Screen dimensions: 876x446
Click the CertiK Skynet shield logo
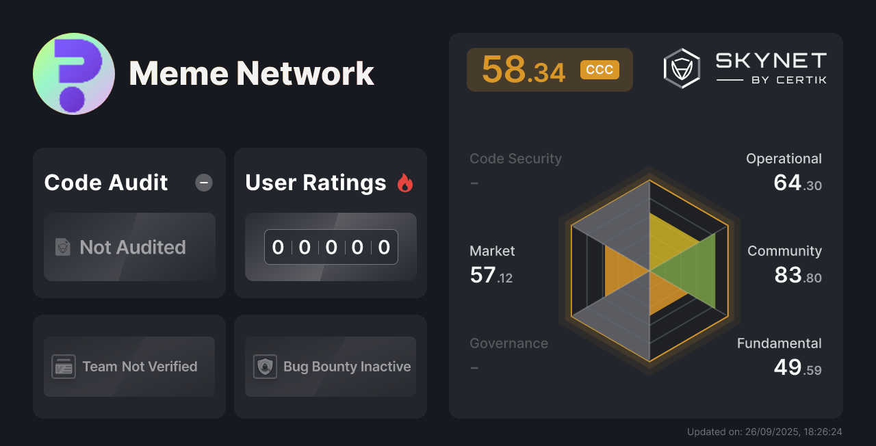point(682,68)
